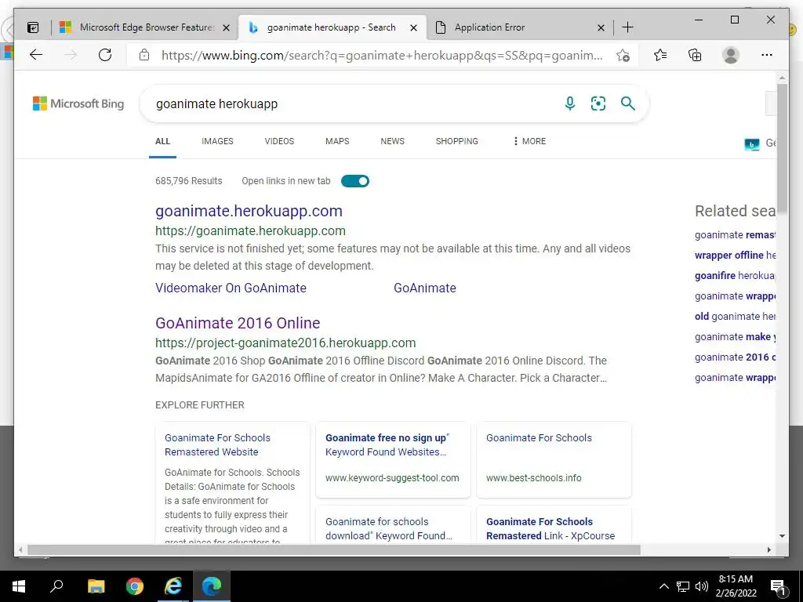Open Goanimate free no sign up card
803x602 pixels.
point(387,445)
